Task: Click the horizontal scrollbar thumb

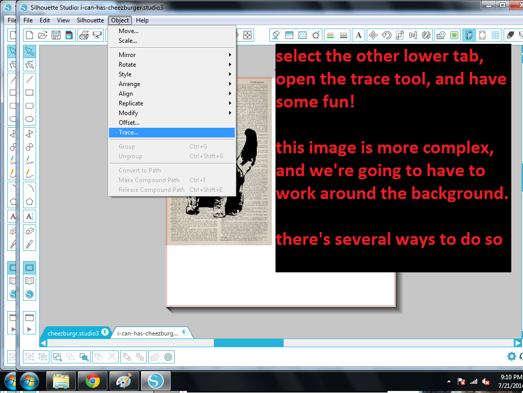Action: click(x=249, y=343)
